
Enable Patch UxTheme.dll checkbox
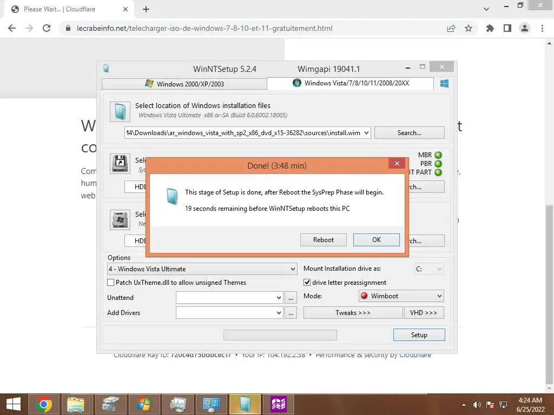pyautogui.click(x=110, y=282)
